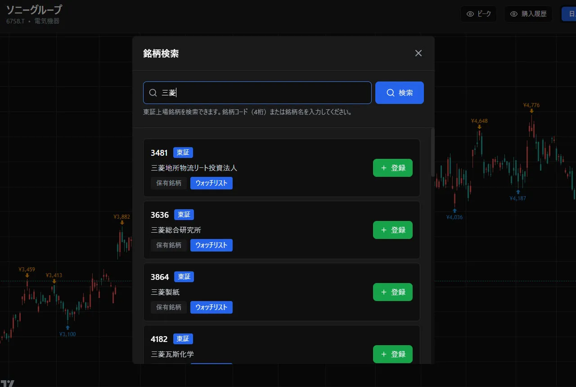Click the results list scrollbar thumb
Screen dimensions: 576x387
[x=432, y=152]
